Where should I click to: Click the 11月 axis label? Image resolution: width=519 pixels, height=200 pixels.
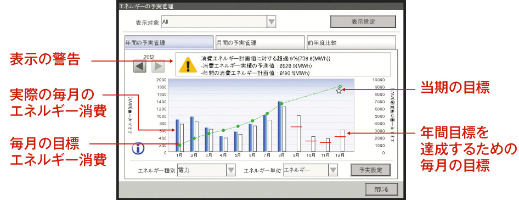pyautogui.click(x=325, y=155)
